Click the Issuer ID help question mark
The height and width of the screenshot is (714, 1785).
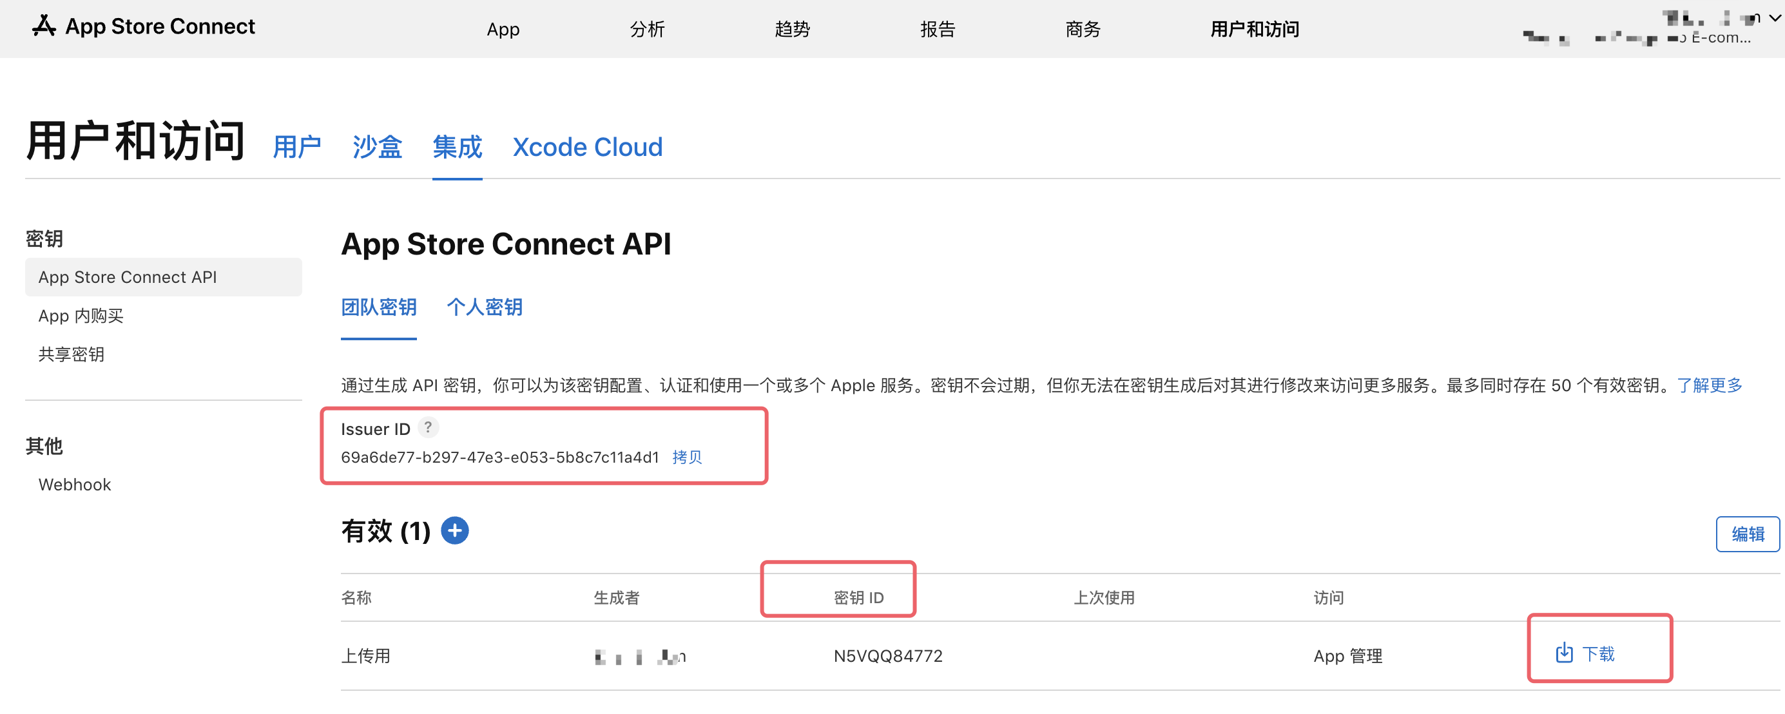429,428
